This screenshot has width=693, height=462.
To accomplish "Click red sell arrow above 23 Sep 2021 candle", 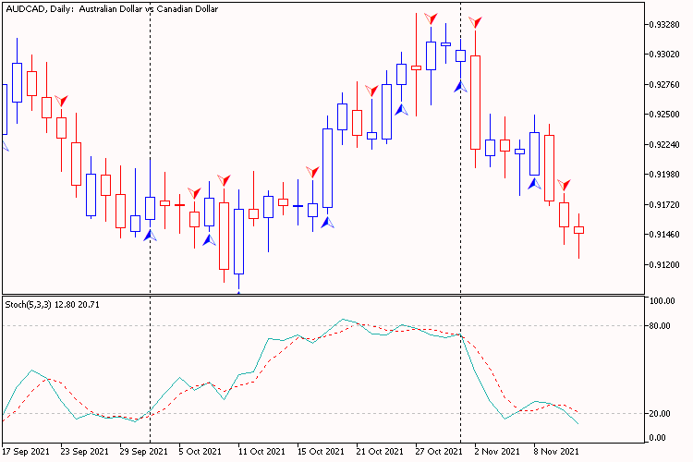I will coord(61,101).
